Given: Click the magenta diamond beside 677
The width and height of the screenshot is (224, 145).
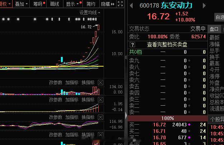Looking at the screenshot, I should [x=189, y=137].
